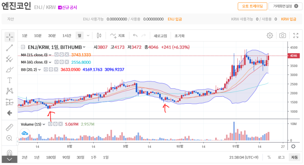This screenshot has width=304, height=165.
Task: Switch to 30분 interval
Action: click(52, 36)
